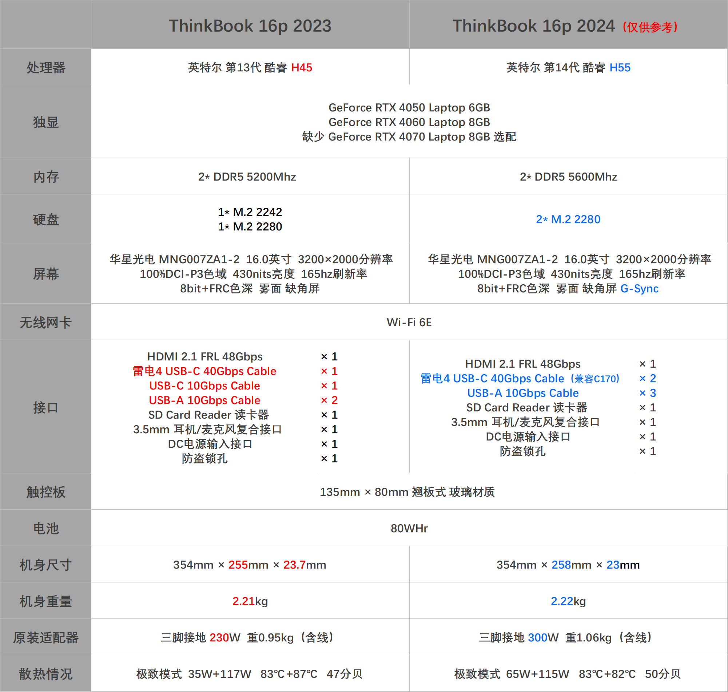Select the 2* M.2 2280 blue text

click(x=568, y=219)
